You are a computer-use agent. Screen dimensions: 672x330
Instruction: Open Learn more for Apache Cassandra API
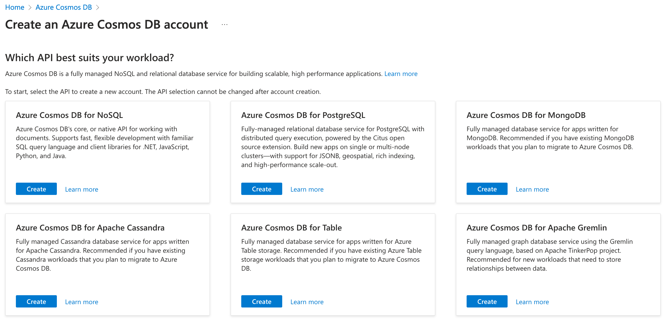(81, 302)
